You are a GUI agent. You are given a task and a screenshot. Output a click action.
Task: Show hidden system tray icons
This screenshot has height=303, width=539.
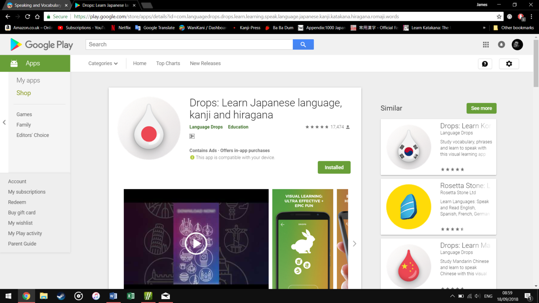point(452,297)
